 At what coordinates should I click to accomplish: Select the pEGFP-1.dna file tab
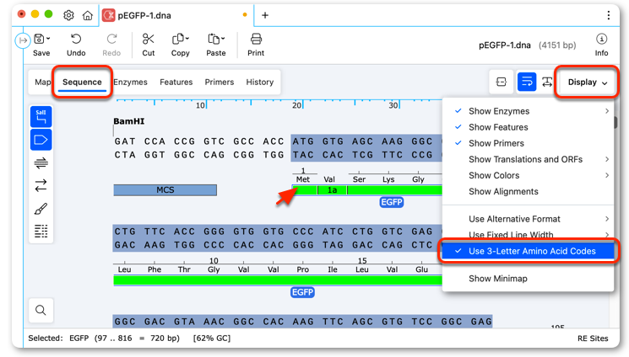coord(176,15)
